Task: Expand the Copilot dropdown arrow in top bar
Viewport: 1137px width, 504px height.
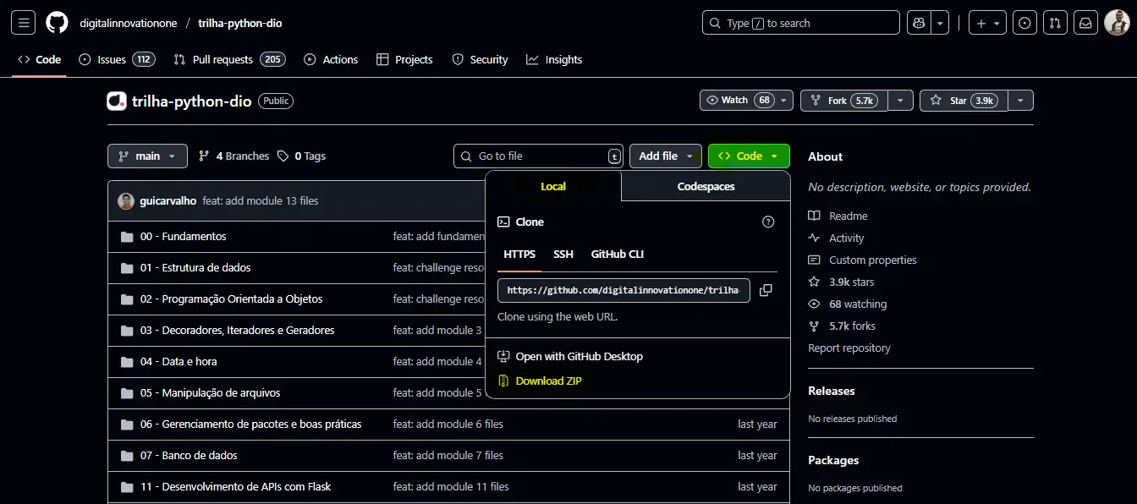Action: 940,23
